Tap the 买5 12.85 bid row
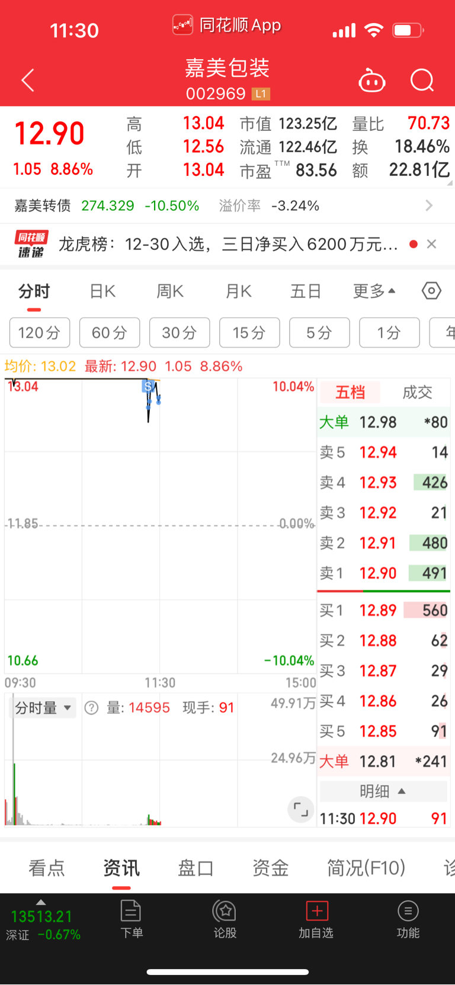 point(383,731)
